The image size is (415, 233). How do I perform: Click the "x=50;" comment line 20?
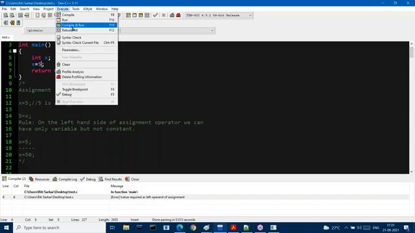tap(27, 155)
